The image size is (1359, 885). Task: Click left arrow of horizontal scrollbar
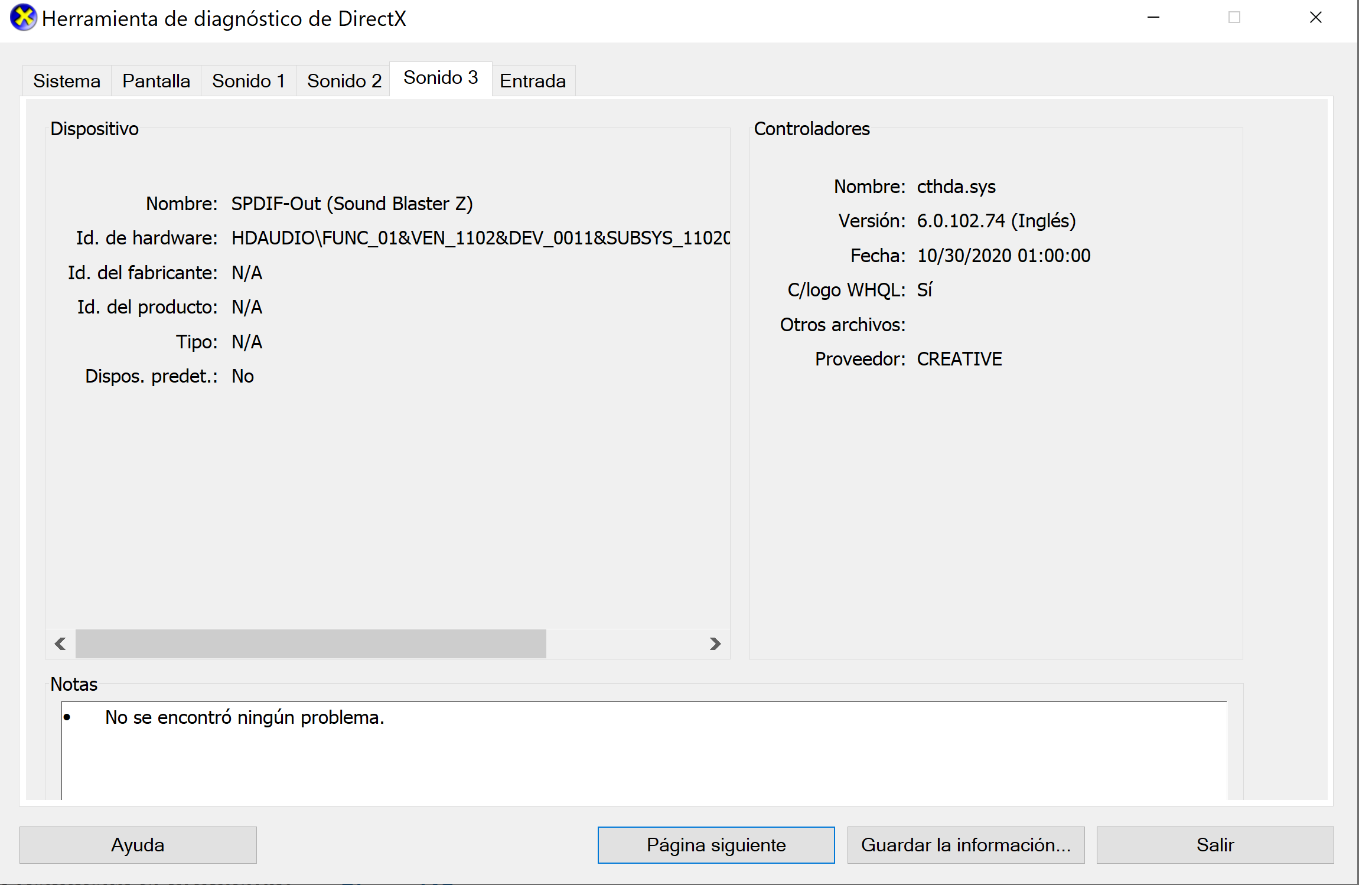click(x=60, y=644)
